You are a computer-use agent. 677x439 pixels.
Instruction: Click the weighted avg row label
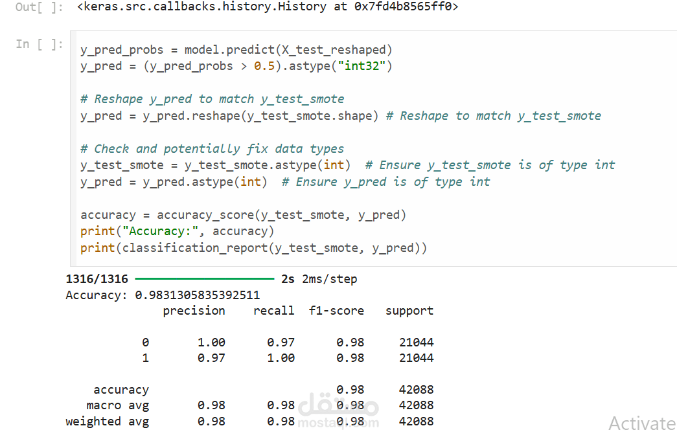click(x=107, y=422)
